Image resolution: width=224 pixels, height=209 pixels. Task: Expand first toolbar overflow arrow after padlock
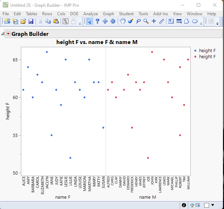point(80,24)
